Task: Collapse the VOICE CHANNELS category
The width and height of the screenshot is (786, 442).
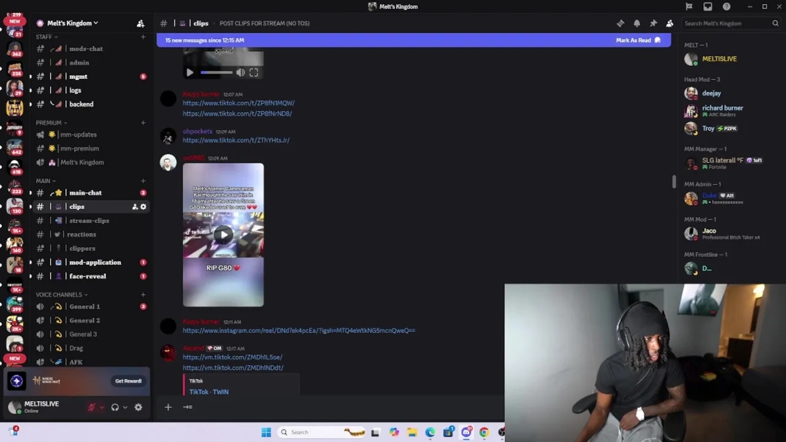Action: tap(61, 295)
